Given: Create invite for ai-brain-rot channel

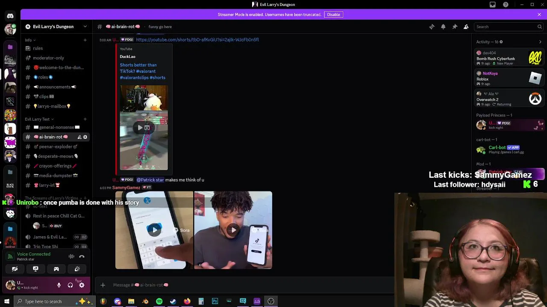Looking at the screenshot, I should pos(79,137).
